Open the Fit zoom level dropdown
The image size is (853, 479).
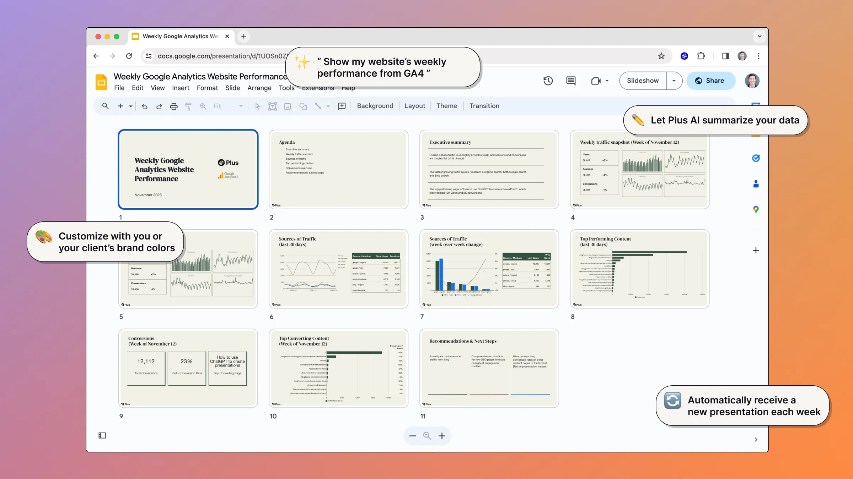coord(228,106)
